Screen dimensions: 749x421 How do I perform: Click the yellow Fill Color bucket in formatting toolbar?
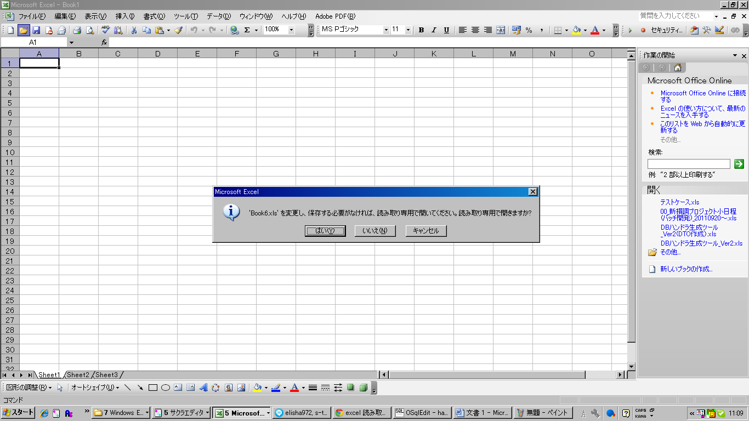576,30
